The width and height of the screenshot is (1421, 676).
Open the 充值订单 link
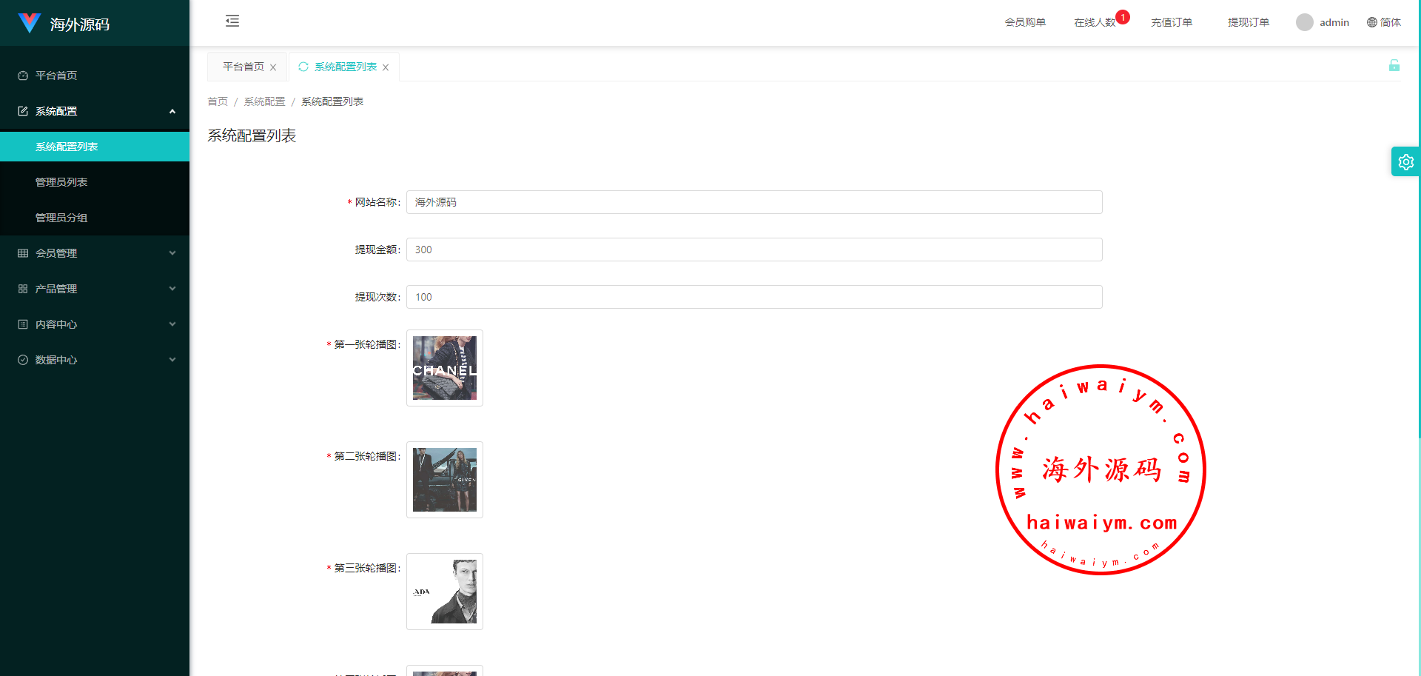(1171, 22)
